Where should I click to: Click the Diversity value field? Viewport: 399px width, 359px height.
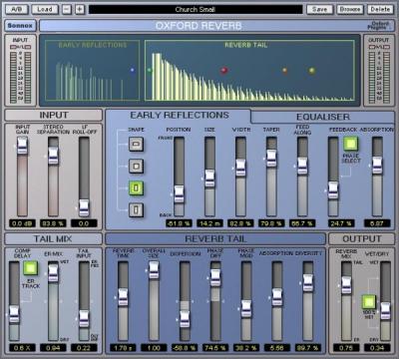coord(308,348)
